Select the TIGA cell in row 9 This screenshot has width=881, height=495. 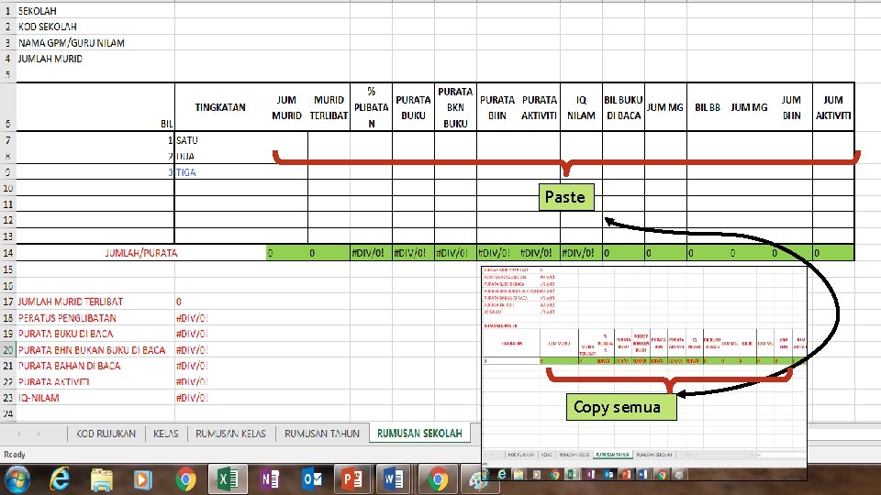220,172
